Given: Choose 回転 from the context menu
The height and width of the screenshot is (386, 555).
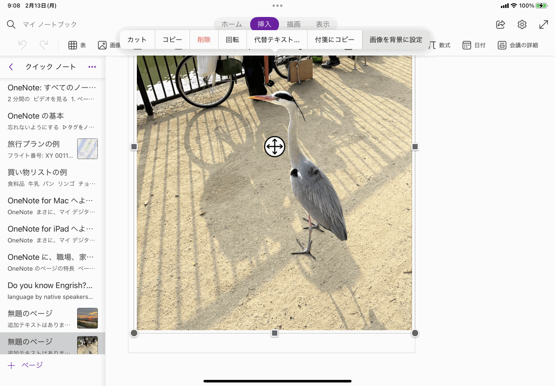Looking at the screenshot, I should [232, 40].
